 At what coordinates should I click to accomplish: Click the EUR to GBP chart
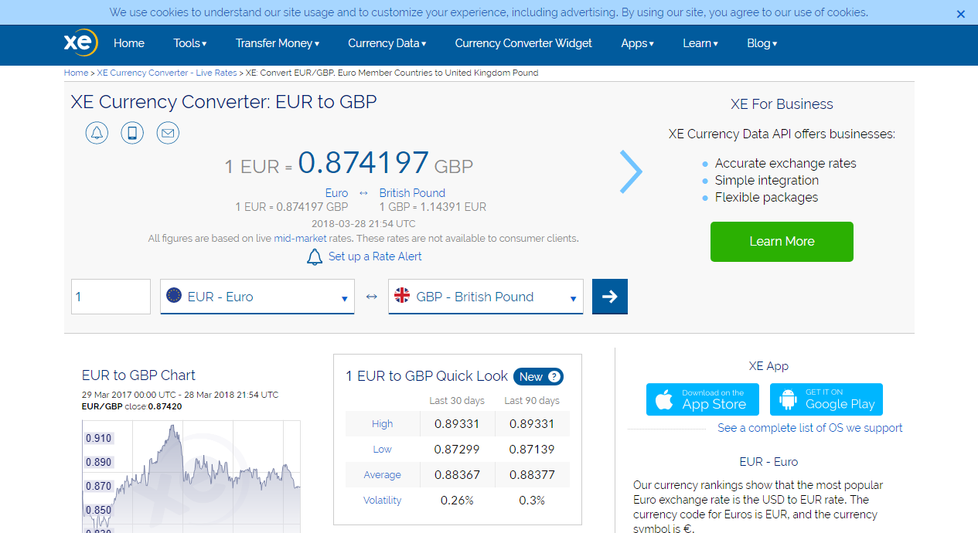(x=191, y=477)
